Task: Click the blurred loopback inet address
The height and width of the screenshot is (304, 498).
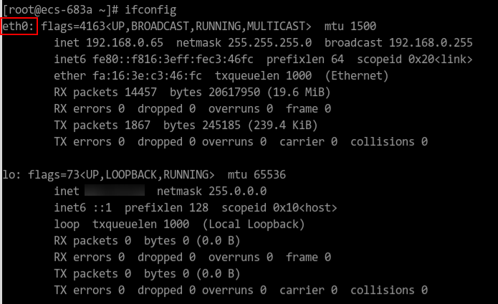Action: pyautogui.click(x=115, y=190)
